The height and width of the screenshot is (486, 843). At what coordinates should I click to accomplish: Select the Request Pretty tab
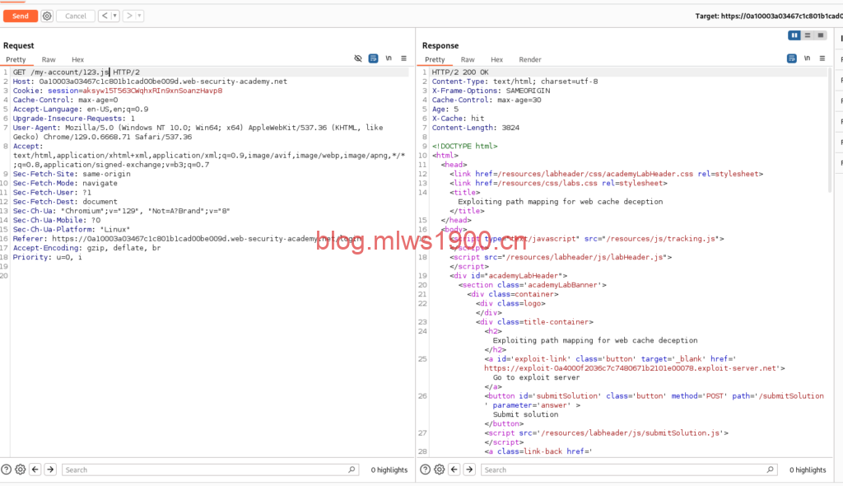pos(16,60)
